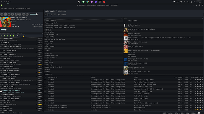The image size is (204, 114).
Task: Open the Hilfe menu
Action: [27, 8]
